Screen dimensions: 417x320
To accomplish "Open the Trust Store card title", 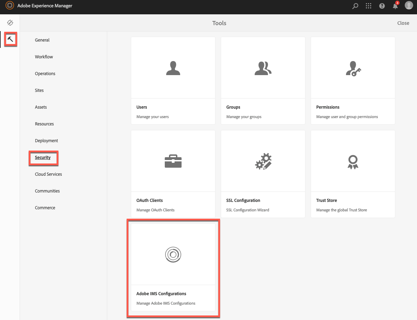I will click(327, 200).
